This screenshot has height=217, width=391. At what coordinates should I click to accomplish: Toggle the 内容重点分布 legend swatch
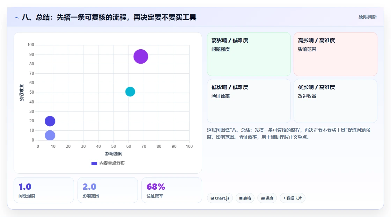coord(94,163)
